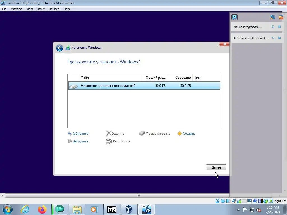
Task: Click the audio status icon
Action: click(228, 201)
